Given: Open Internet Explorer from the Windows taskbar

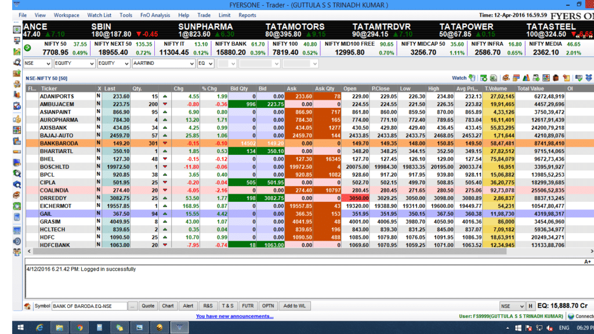Looking at the screenshot, I should click(x=39, y=328).
